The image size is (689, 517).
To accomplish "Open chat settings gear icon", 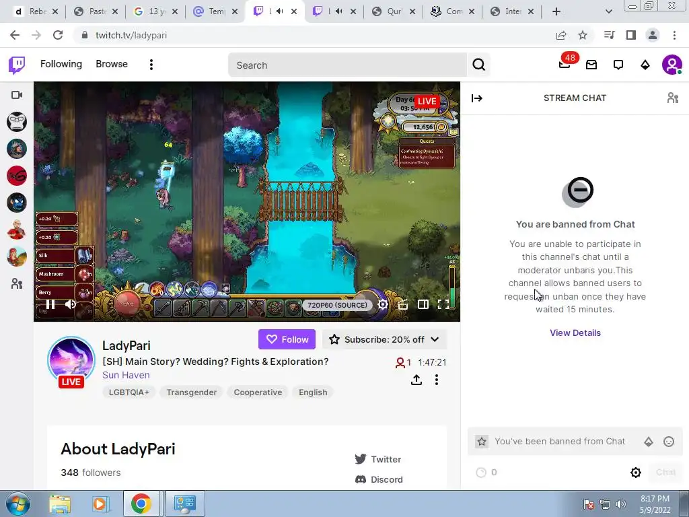I will [636, 472].
